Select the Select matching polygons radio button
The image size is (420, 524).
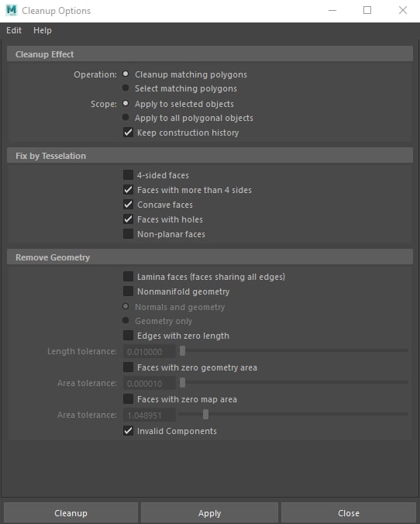pos(126,88)
